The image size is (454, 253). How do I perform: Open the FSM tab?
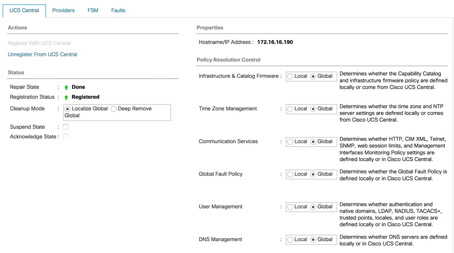[93, 11]
